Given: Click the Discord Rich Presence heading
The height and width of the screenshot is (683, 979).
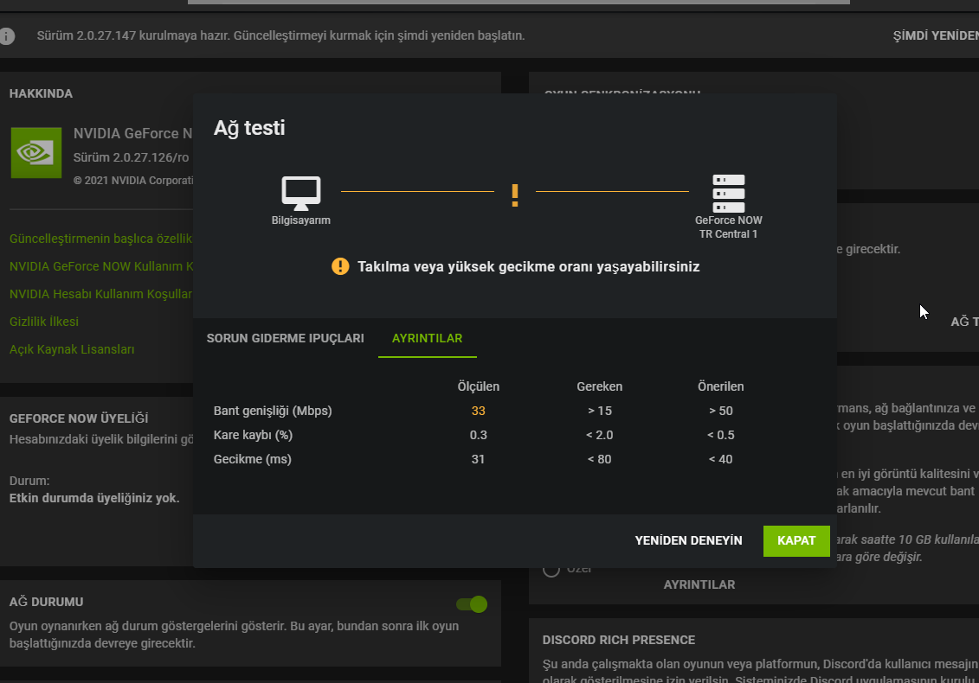Looking at the screenshot, I should (x=619, y=640).
